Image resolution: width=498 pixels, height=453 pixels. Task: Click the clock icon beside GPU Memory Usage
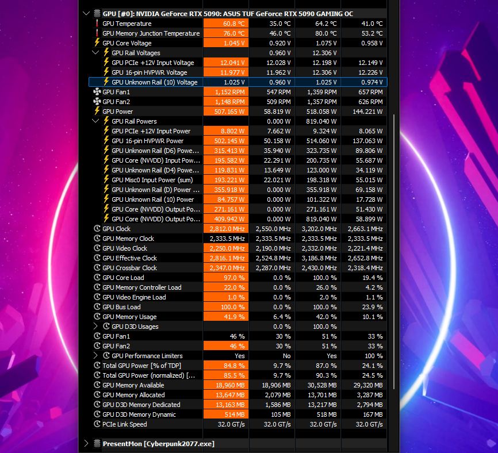click(x=97, y=316)
